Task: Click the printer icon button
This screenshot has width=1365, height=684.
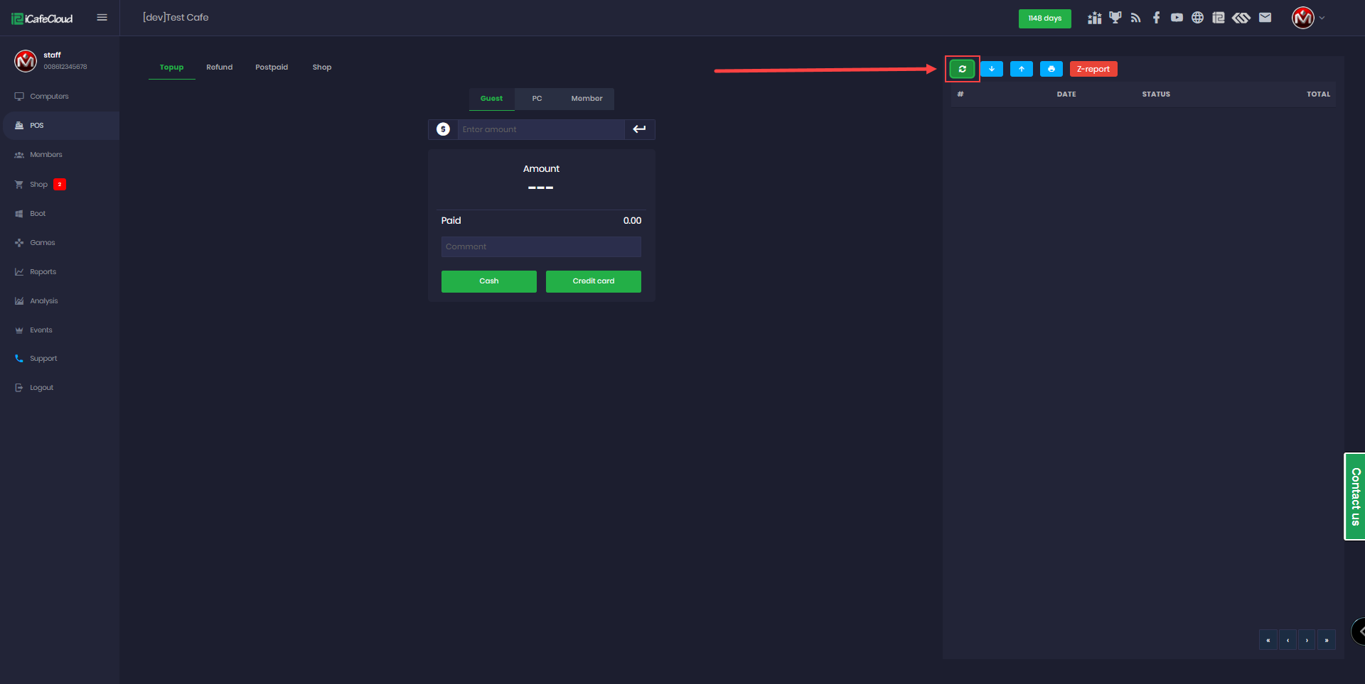Action: tap(1051, 69)
